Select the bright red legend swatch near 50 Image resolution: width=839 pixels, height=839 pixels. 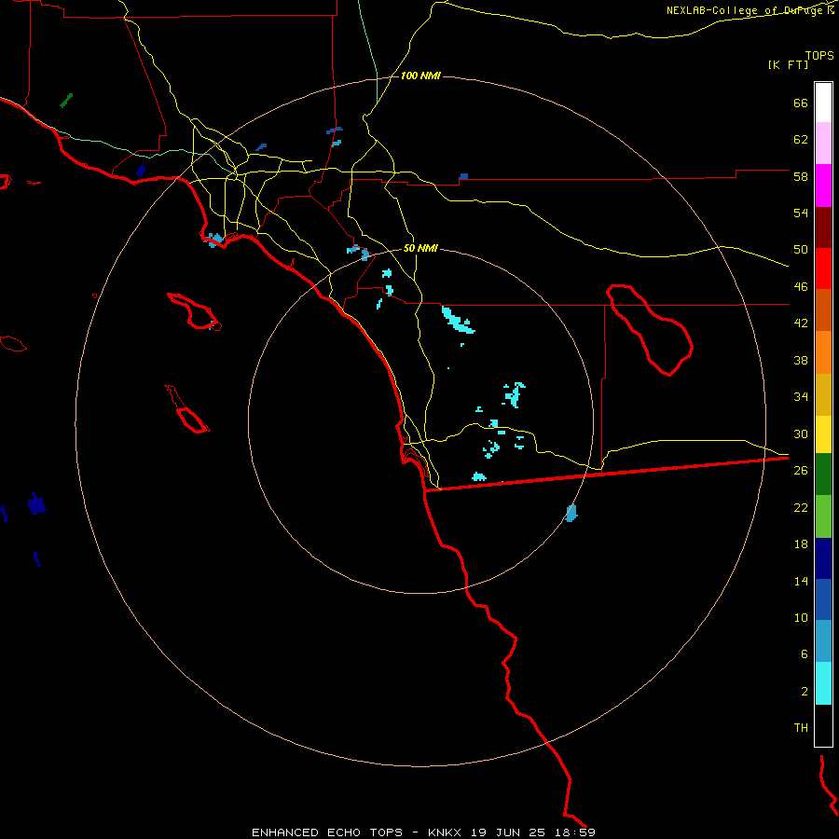(x=823, y=268)
